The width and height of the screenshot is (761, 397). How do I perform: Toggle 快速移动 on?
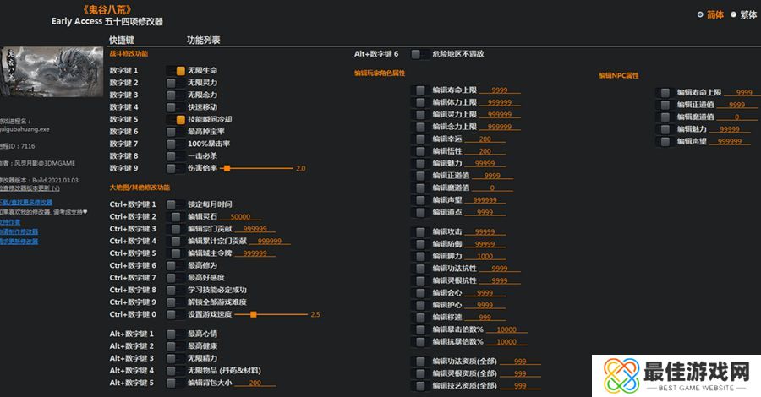pos(172,107)
